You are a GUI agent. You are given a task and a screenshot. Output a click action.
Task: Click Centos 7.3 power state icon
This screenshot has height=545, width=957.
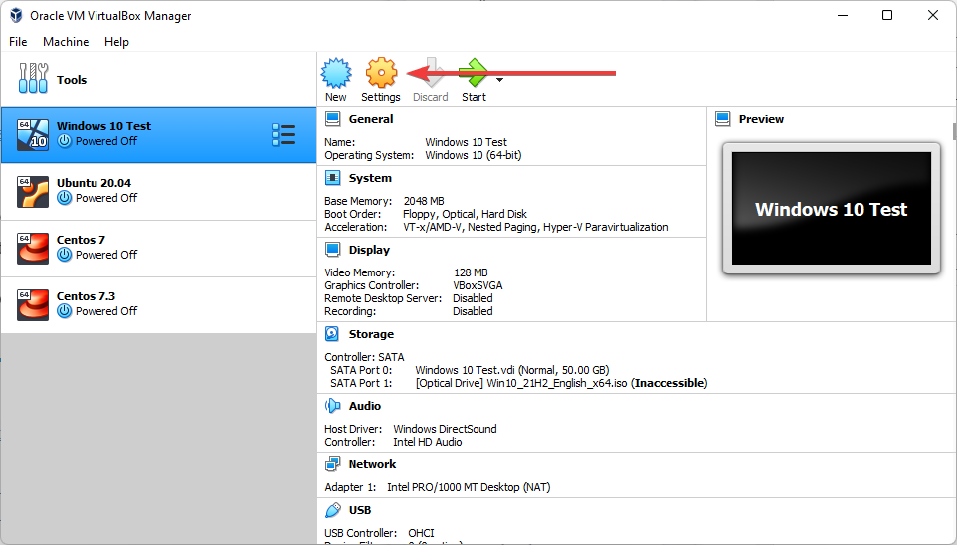64,311
